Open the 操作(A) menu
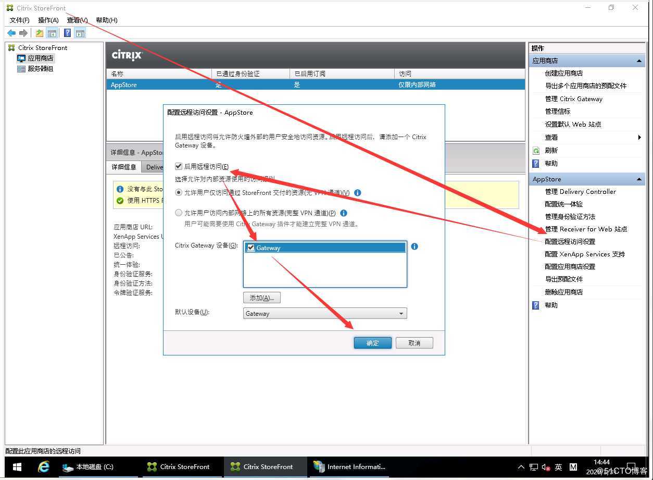Viewport: 653px width, 480px height. point(48,20)
